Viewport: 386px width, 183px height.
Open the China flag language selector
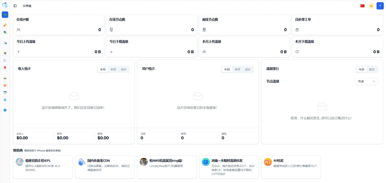coord(362,6)
